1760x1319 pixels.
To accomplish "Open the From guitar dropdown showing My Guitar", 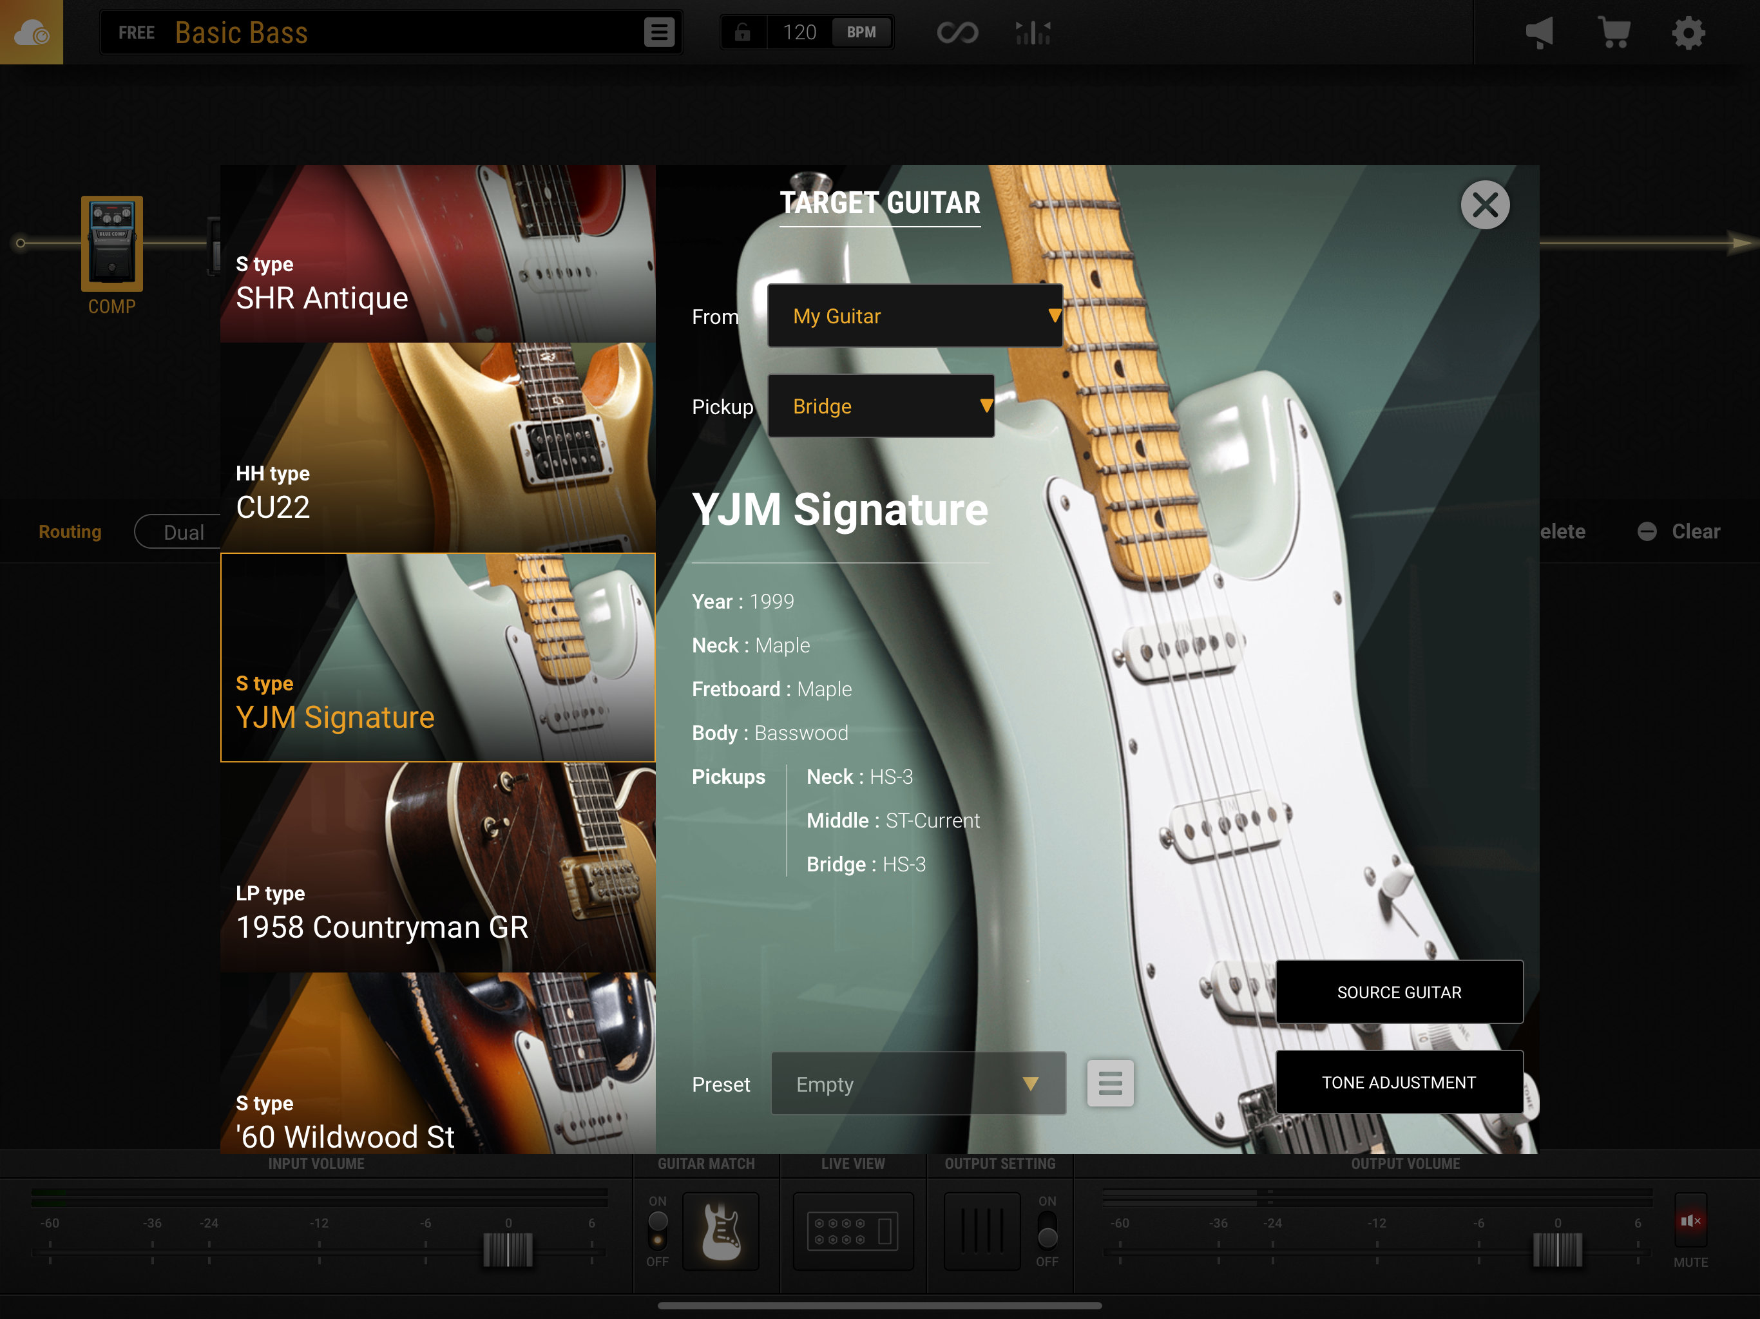I will pyautogui.click(x=914, y=316).
